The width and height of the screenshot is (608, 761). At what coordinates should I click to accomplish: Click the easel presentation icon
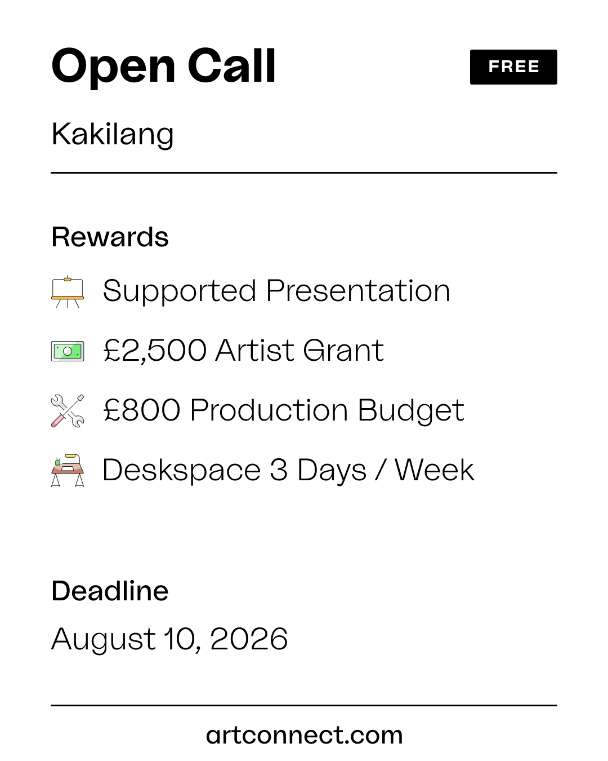click(x=68, y=291)
